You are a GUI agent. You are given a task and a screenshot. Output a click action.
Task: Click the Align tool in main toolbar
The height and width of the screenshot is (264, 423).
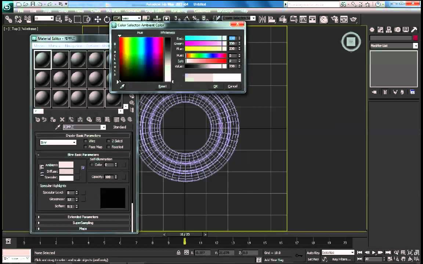tap(272, 19)
